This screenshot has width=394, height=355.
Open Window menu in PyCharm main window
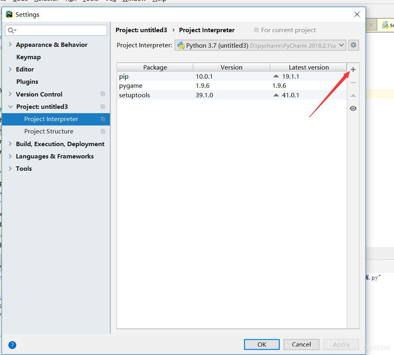pyautogui.click(x=134, y=1)
